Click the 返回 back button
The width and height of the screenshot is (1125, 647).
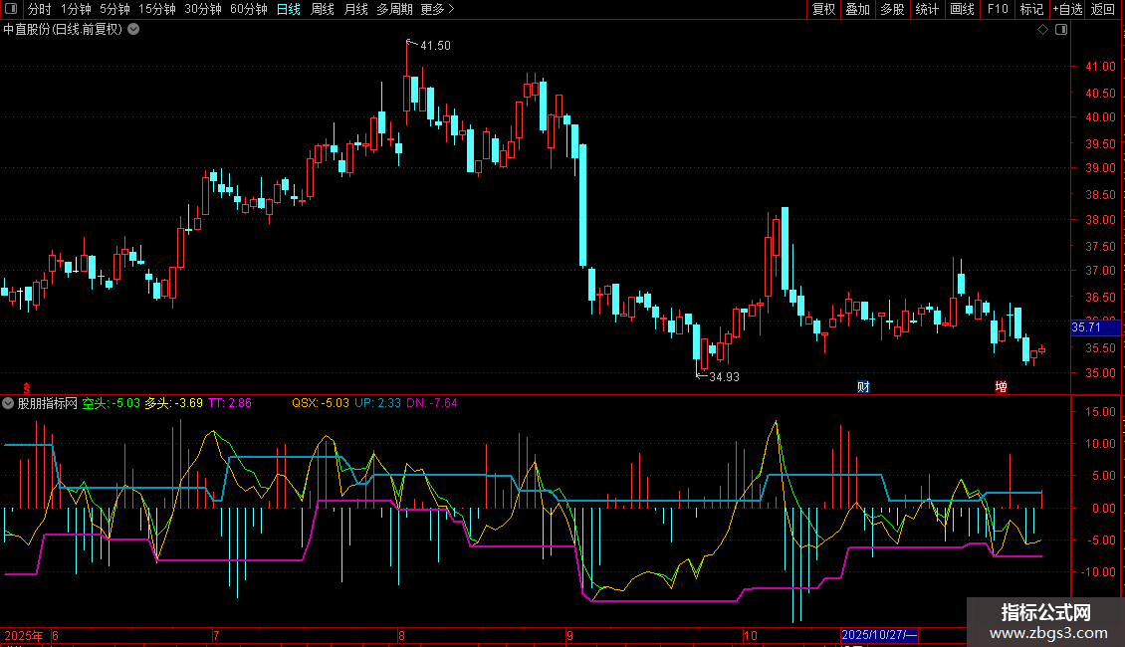pyautogui.click(x=1103, y=9)
